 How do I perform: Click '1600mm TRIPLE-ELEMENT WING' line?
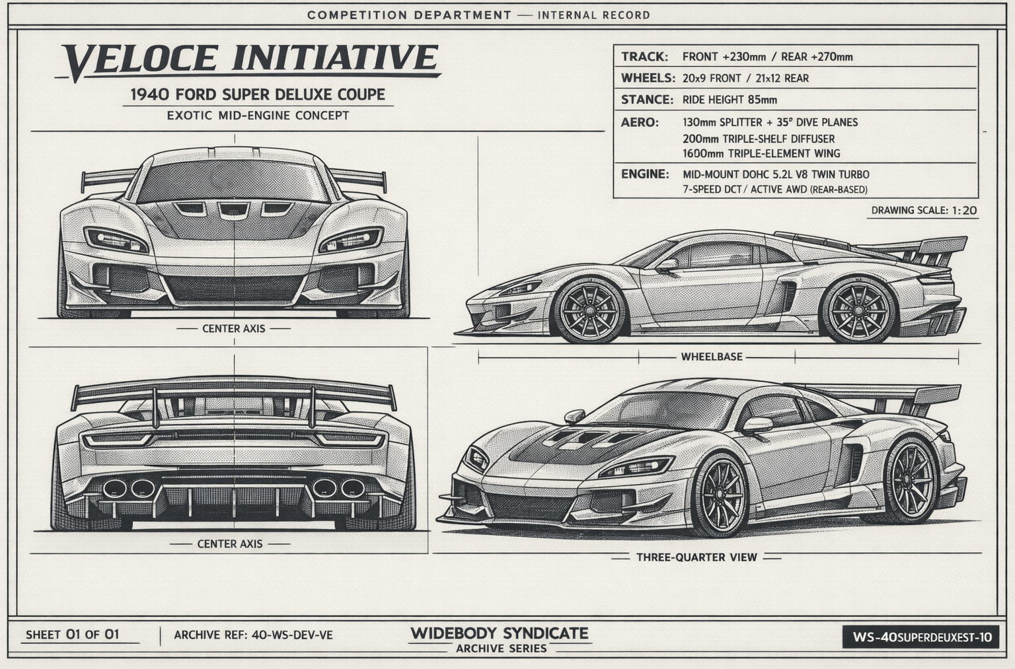coord(761,154)
